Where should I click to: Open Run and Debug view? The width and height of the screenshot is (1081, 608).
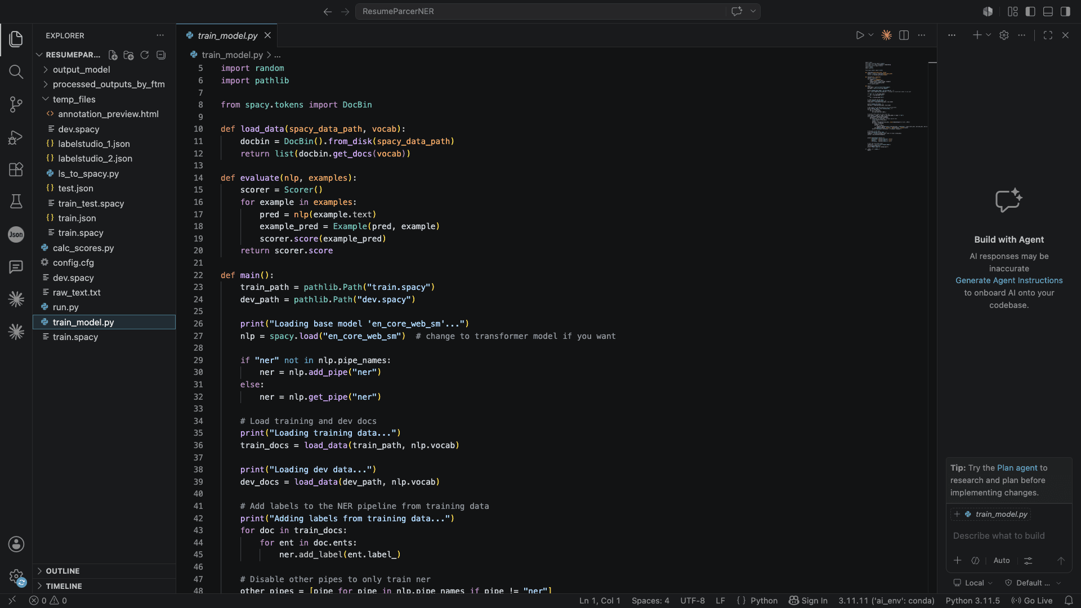pos(16,137)
